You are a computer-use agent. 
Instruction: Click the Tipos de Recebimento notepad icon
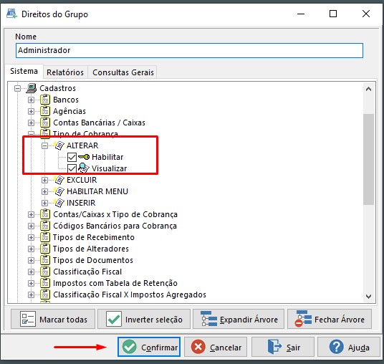tap(45, 237)
